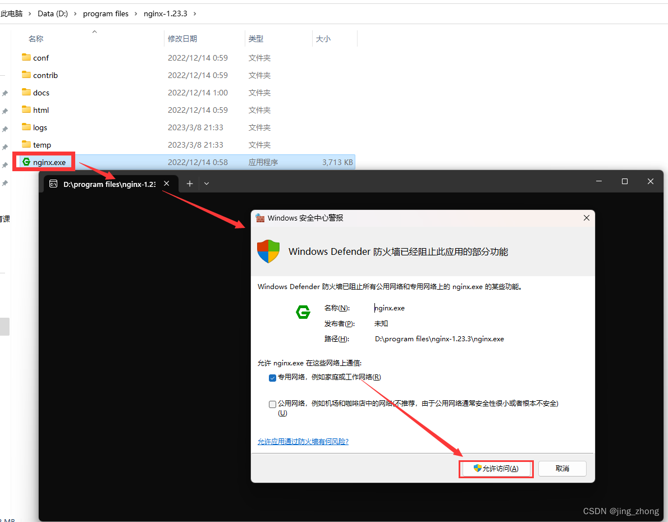Expand the chevron after 此电脑
The image size is (668, 522).
tap(30, 13)
